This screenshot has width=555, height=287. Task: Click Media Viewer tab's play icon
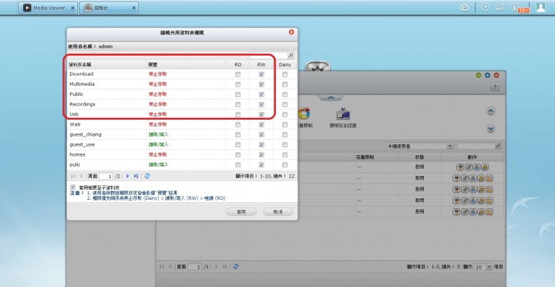click(27, 8)
